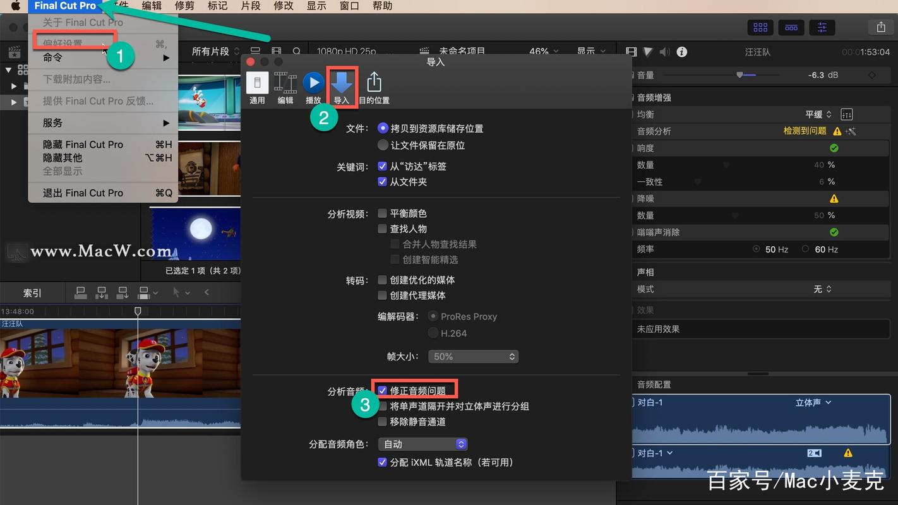Viewport: 898px width, 505px height.
Task: Enable the 平衡颜色 checkbox
Action: pos(382,213)
